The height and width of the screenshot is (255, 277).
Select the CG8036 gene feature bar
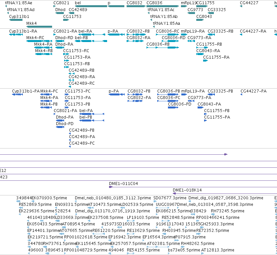click(163, 6)
